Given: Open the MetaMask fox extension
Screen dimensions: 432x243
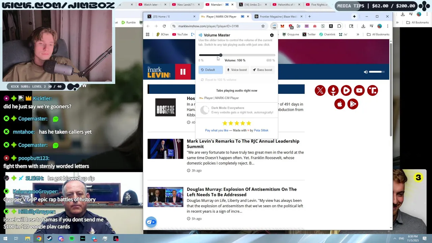Looking at the screenshot, I should [x=282, y=26].
